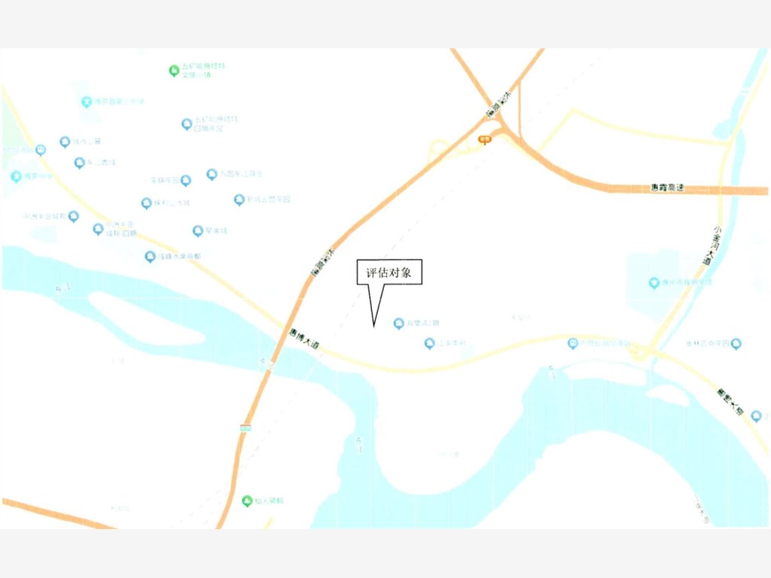Select the 方圆东江月岛 residential marker

click(212, 174)
